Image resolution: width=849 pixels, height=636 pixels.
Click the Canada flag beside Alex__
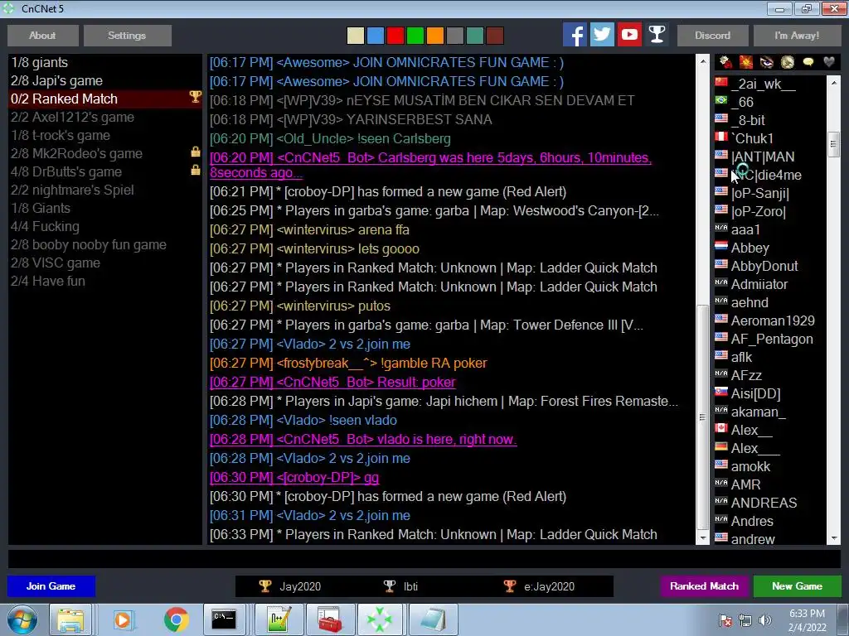tap(721, 428)
